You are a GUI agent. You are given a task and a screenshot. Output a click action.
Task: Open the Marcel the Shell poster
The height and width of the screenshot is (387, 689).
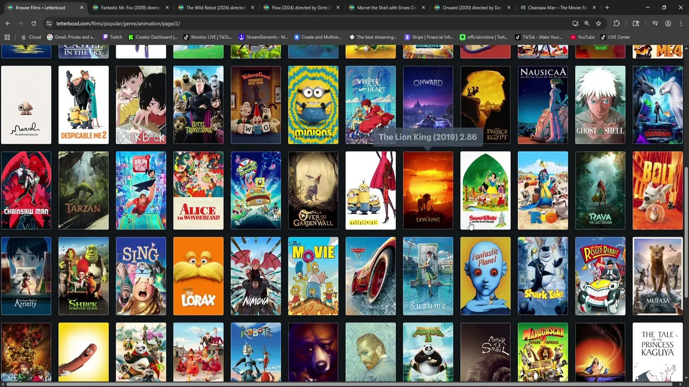click(x=26, y=105)
